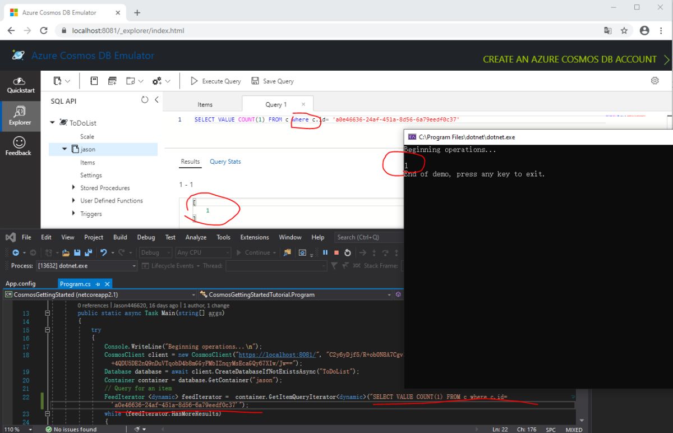Screen dimensions: 673x433
Task: Collapse the ToDoList database node
Action: 53,122
